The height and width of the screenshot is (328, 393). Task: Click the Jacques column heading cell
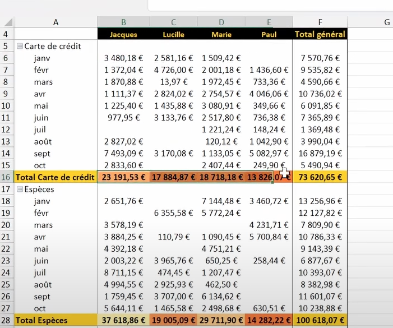pos(123,34)
